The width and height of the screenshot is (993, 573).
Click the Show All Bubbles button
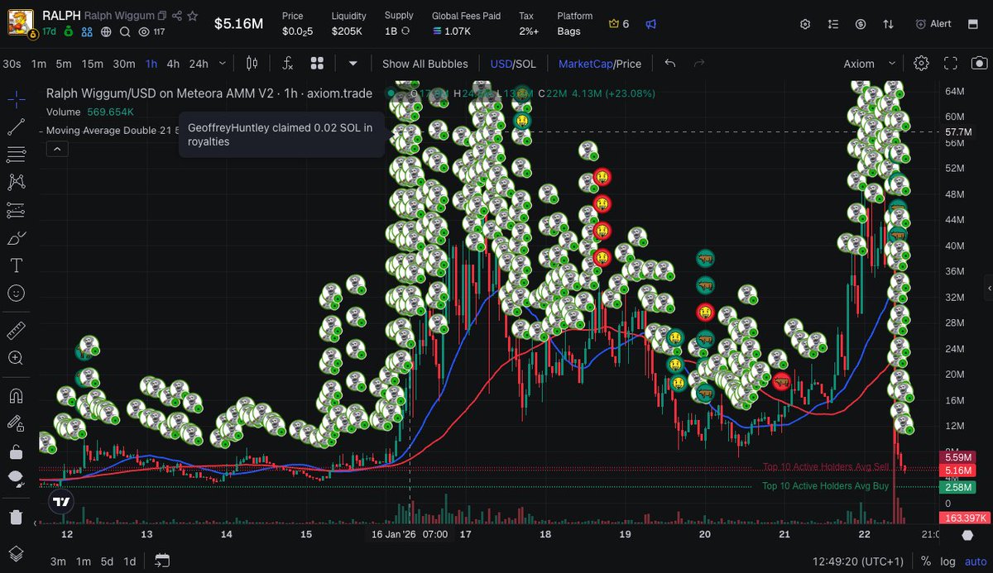click(x=425, y=64)
